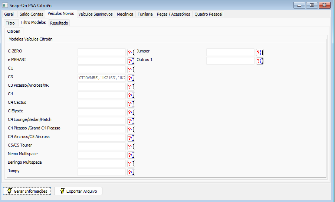335x202 pixels.
Task: Click the C5/C5 Tourer input field
Action: 102,147
